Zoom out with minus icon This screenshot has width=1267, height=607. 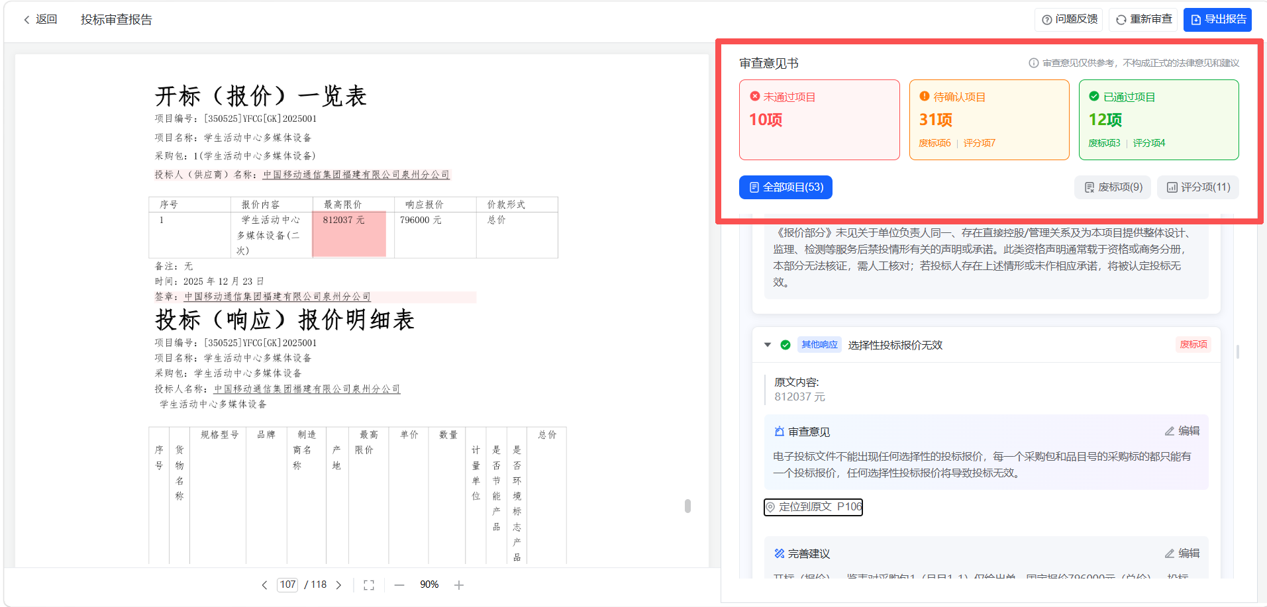point(399,585)
